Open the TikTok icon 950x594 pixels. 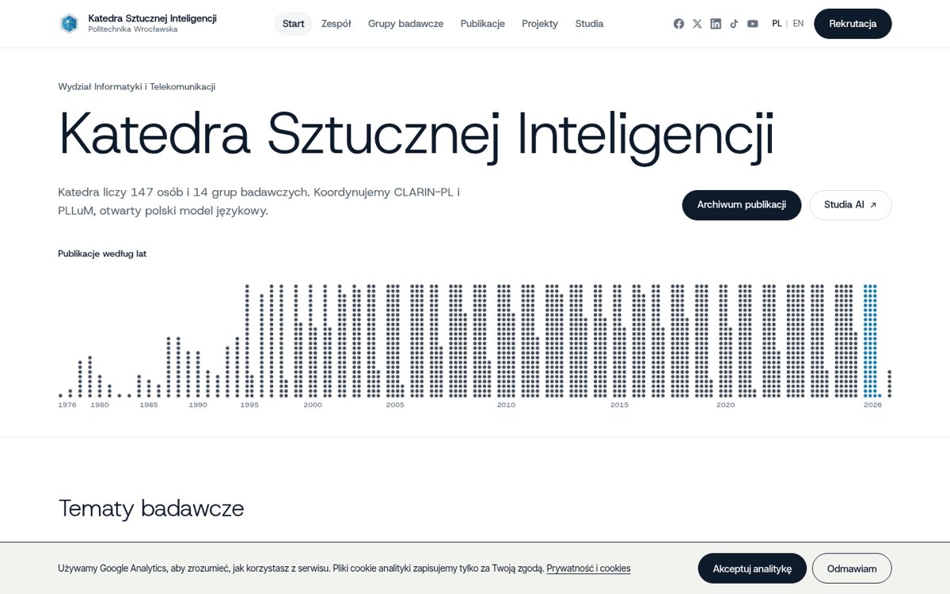(x=734, y=24)
